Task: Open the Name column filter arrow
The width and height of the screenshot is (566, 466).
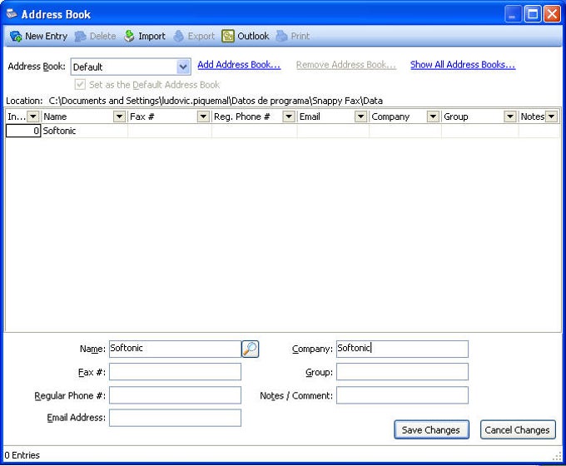Action: 119,116
